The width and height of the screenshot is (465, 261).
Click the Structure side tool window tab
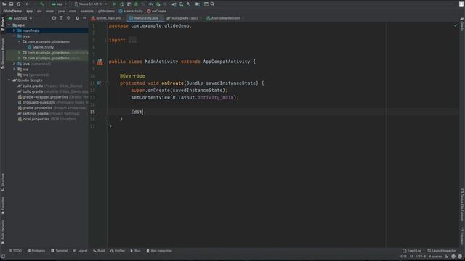(x=3, y=182)
